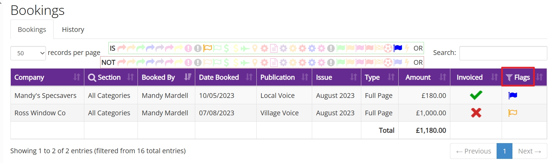The image size is (553, 163).
Task: Click the blue flag on Mandy's Specsavers row
Action: [x=513, y=95]
